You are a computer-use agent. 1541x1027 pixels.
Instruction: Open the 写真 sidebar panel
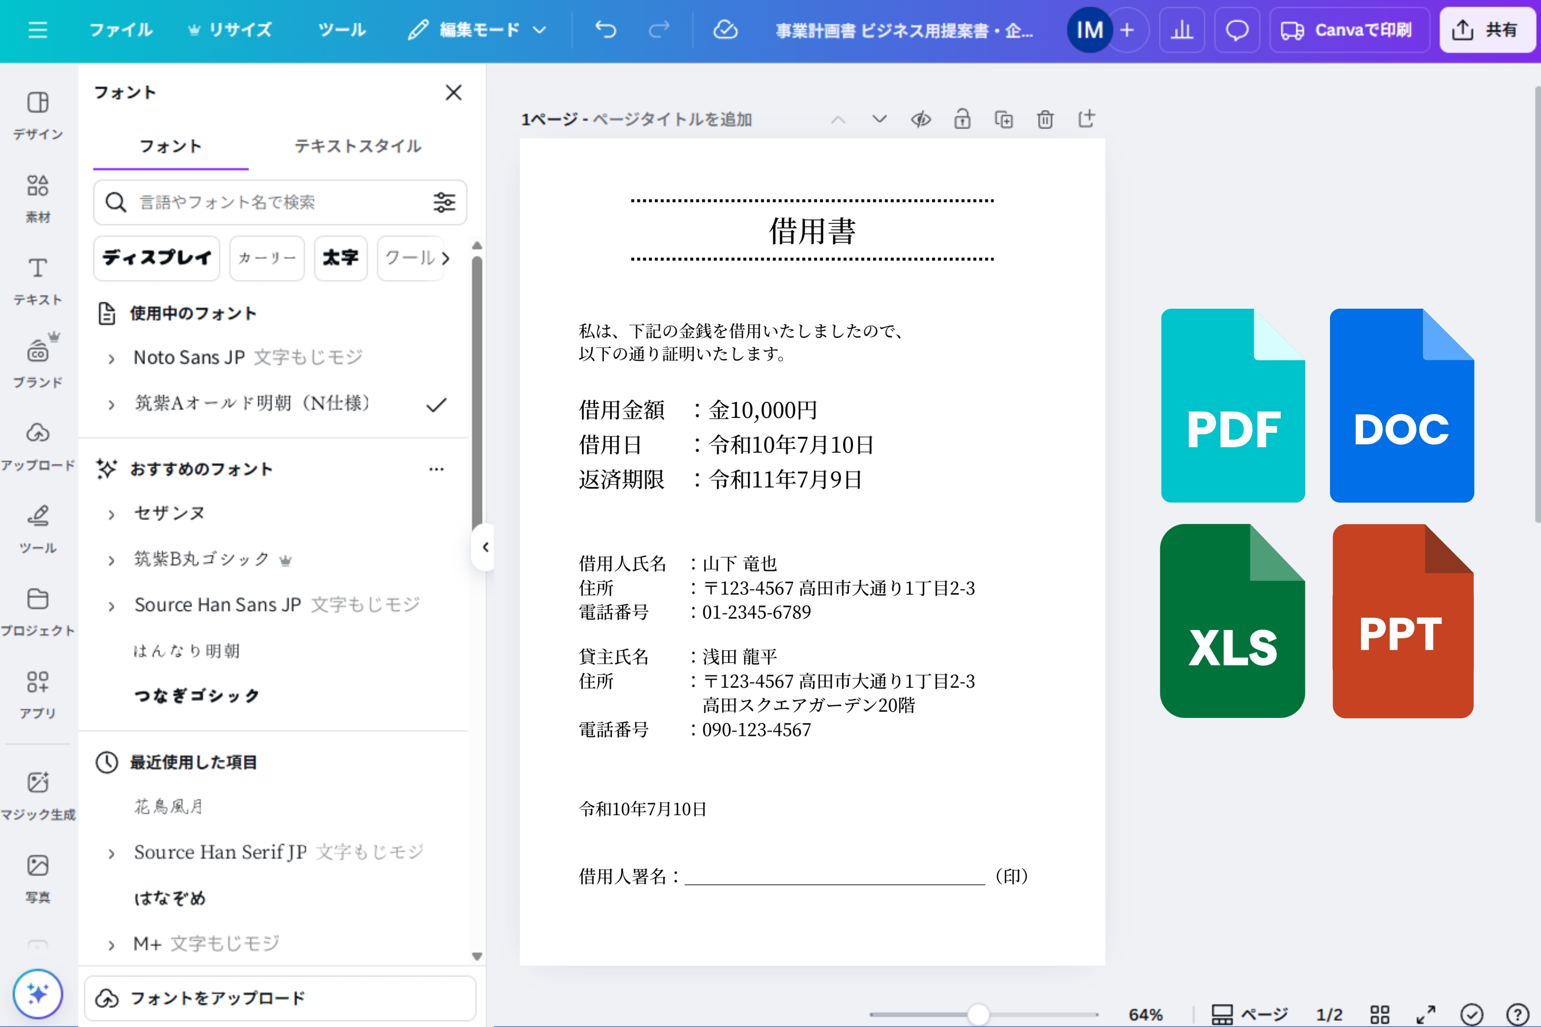tap(38, 878)
